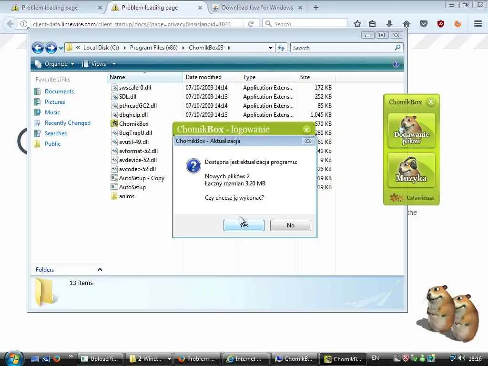Open the Firefox hamburger menu
The height and width of the screenshot is (366, 488).
478,24
